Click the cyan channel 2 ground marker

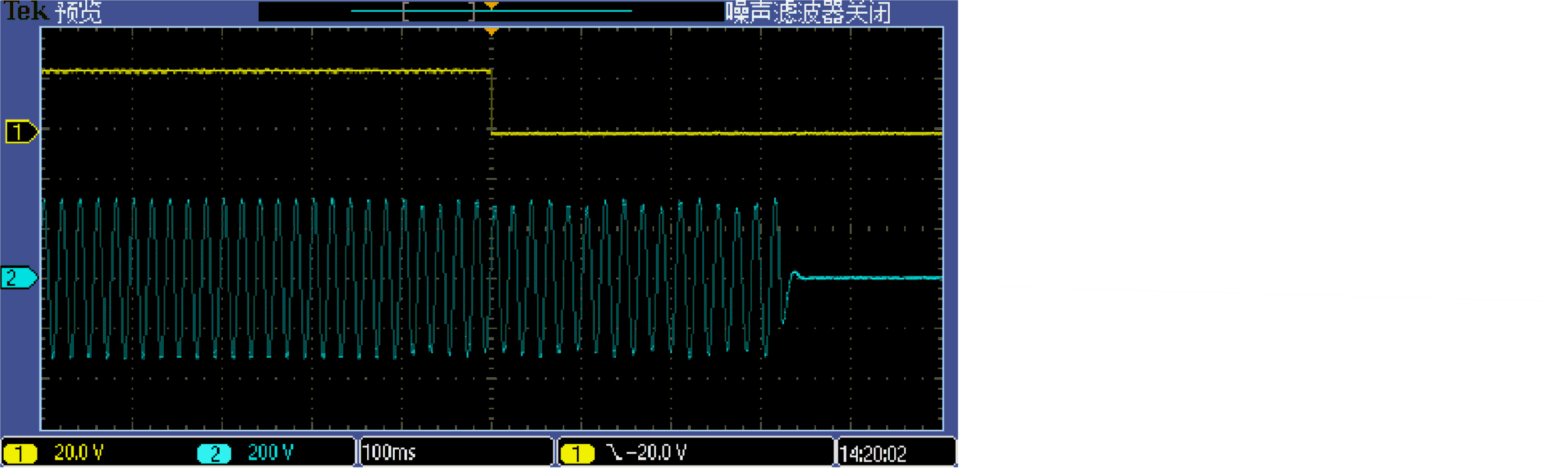coord(19,278)
